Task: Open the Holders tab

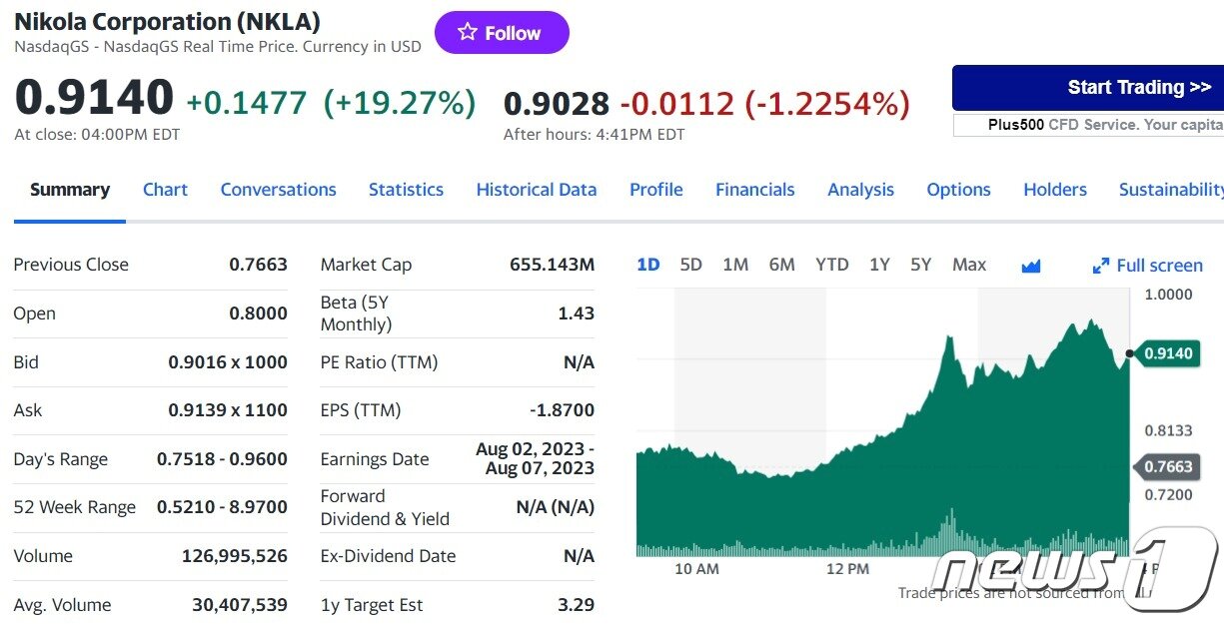Action: (x=1054, y=190)
